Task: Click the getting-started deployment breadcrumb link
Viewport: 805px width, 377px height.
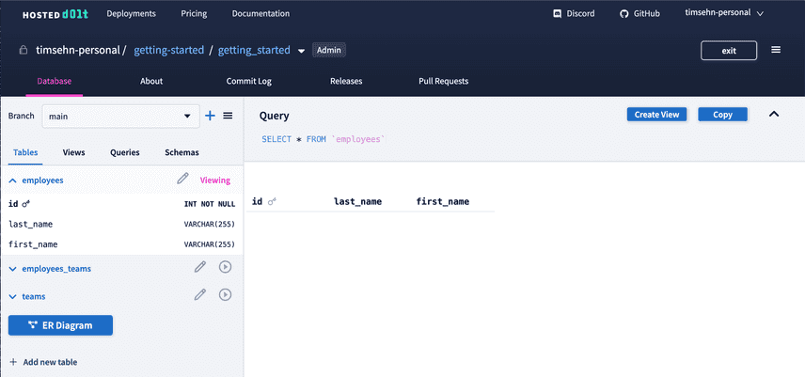Action: coord(169,50)
